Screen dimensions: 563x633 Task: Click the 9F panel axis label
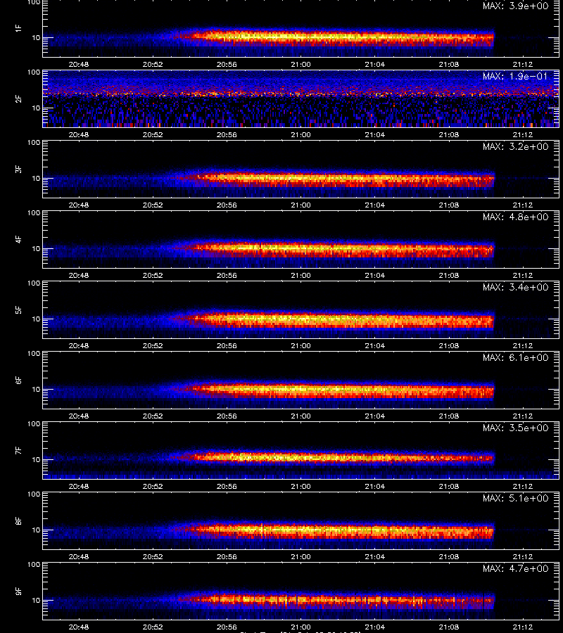(18, 592)
